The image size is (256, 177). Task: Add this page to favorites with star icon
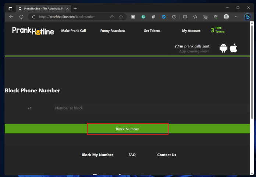[121, 16]
